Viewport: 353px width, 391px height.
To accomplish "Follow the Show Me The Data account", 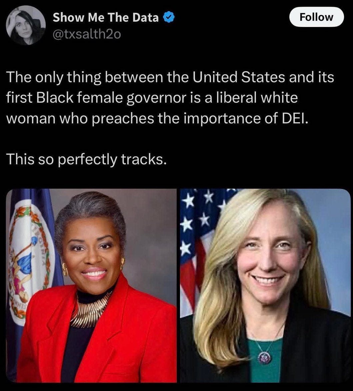I will pyautogui.click(x=316, y=17).
